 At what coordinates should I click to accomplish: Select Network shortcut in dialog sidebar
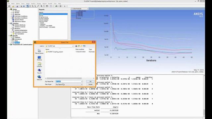[x=39, y=78]
